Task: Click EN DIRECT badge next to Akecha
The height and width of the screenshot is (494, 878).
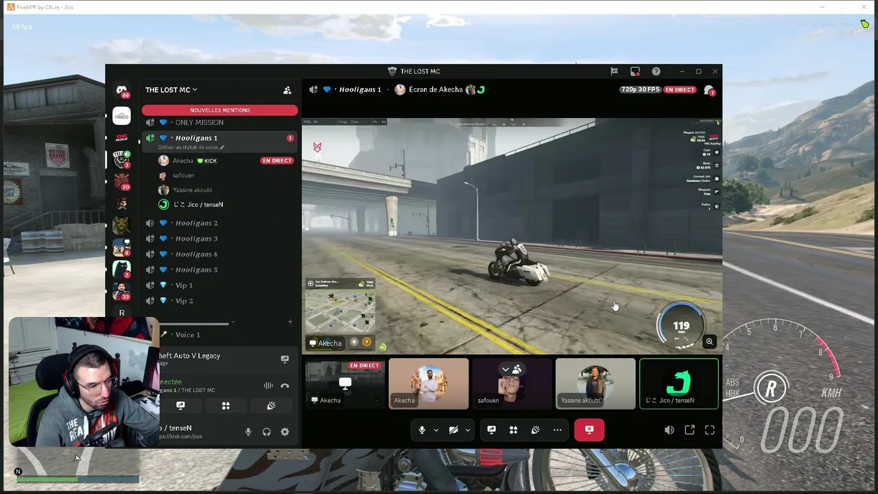Action: click(277, 161)
